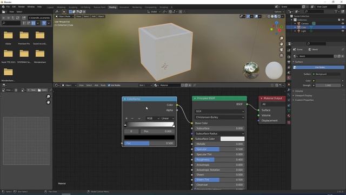Viewport: 346px width, 195px height.
Task: Click the World properties tab icon
Action: click(289, 78)
